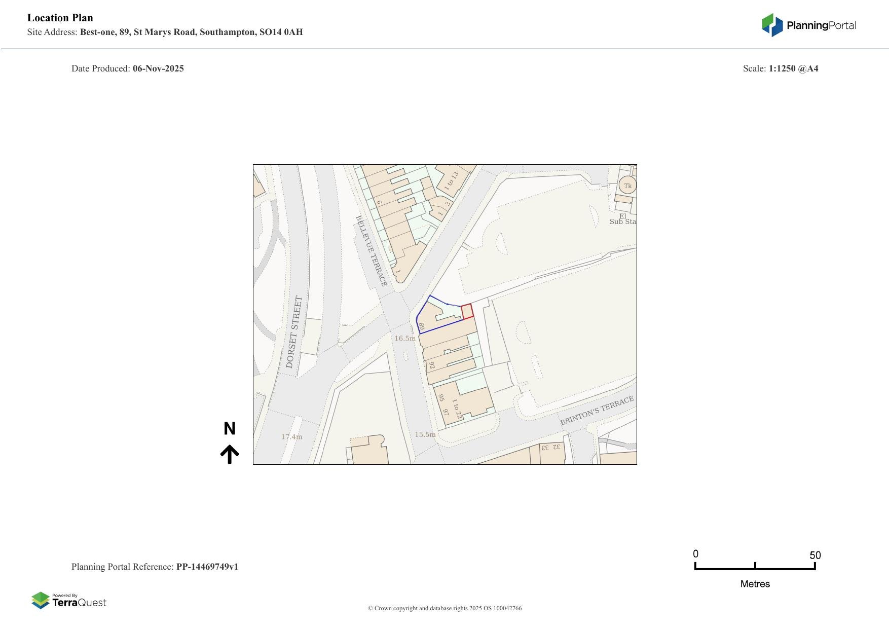Click the letter N above the arrow
The image size is (889, 629).
tap(230, 429)
